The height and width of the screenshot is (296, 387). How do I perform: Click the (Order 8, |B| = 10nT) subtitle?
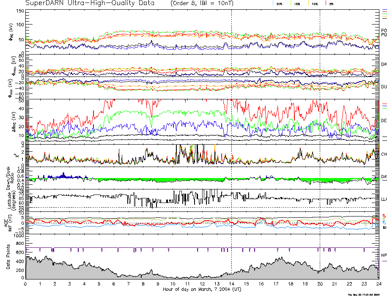[202, 3]
